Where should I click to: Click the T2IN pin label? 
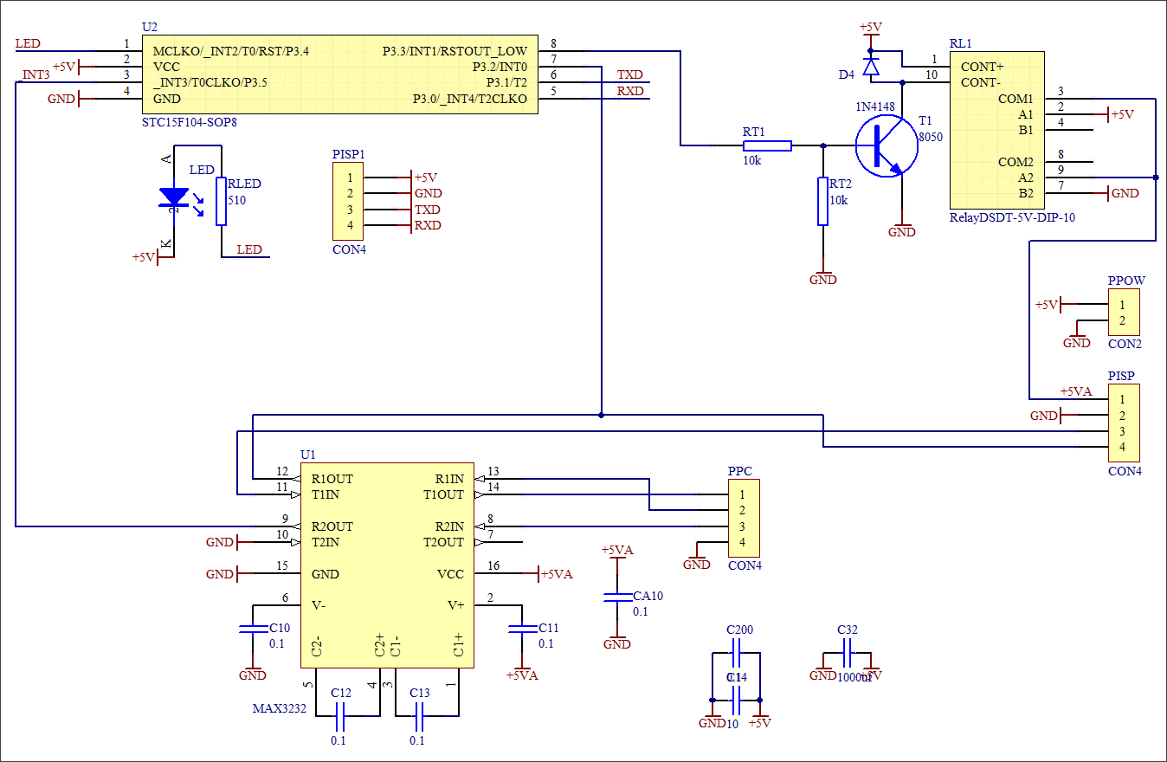(326, 542)
